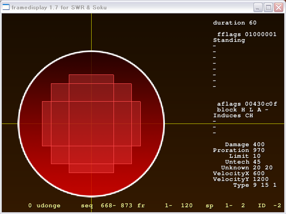Click the framedisplay app icon in title bar

(6, 7)
